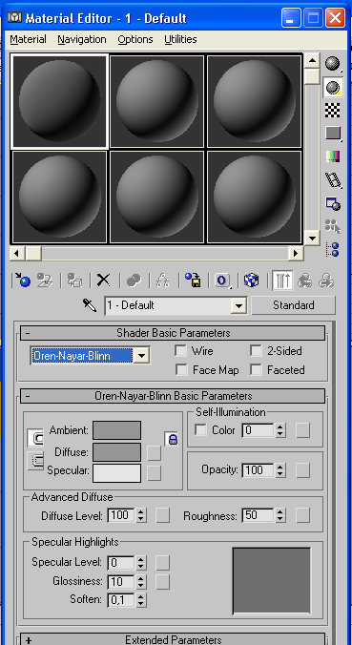Click the Glossiness spinner arrows
This screenshot has width=352, height=645.
140,581
